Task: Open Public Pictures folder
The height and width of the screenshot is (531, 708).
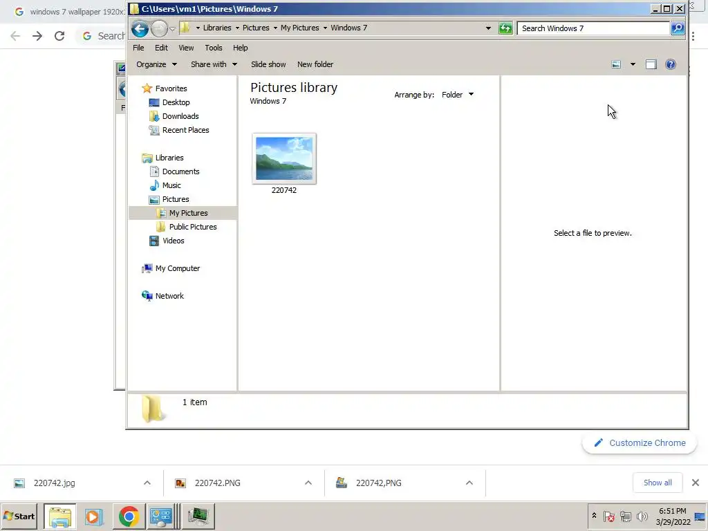Action: (x=193, y=227)
